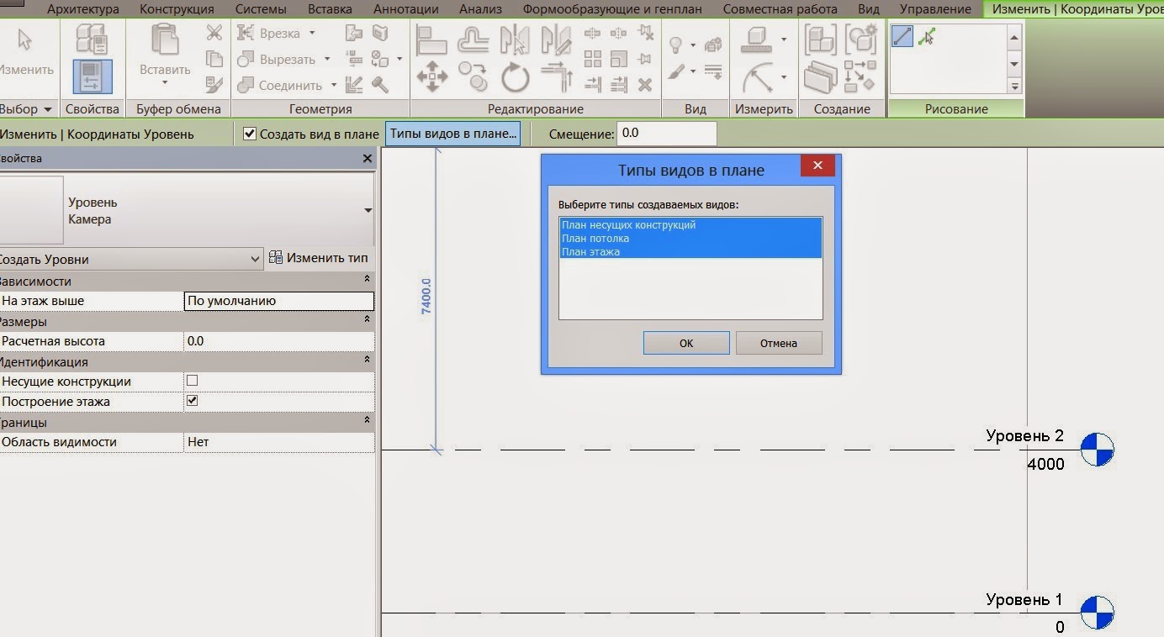Select План этажа in the list
This screenshot has width=1164, height=637.
pyautogui.click(x=690, y=251)
